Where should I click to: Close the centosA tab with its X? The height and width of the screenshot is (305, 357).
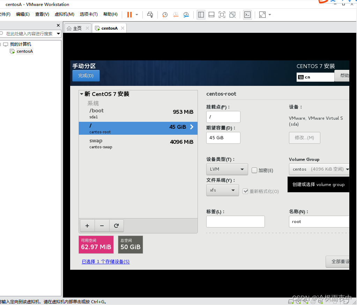122,28
